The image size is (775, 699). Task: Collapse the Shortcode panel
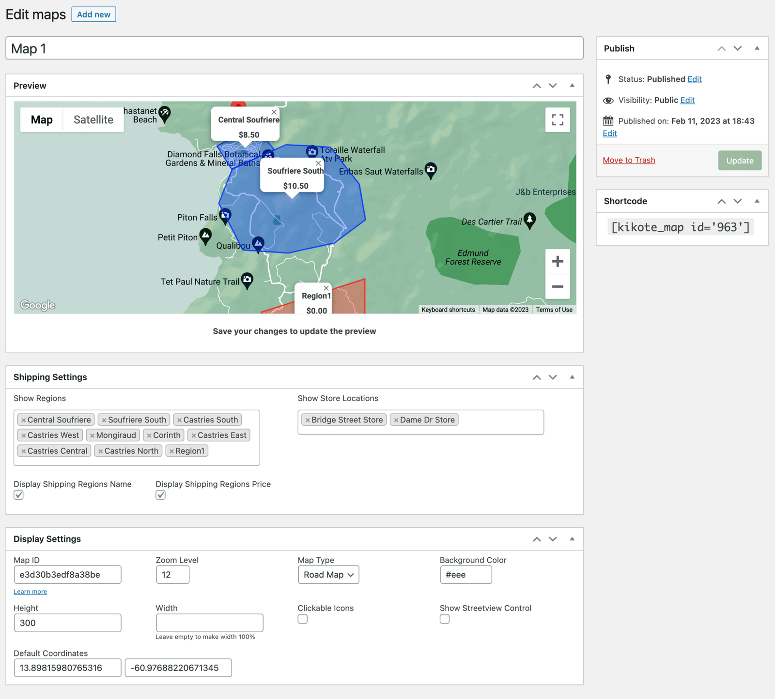[x=757, y=201]
